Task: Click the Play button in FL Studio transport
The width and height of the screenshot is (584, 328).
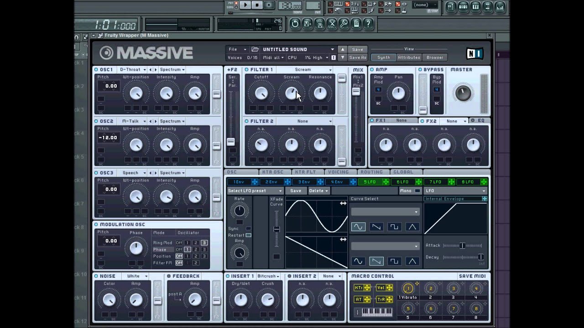Action: click(x=245, y=5)
